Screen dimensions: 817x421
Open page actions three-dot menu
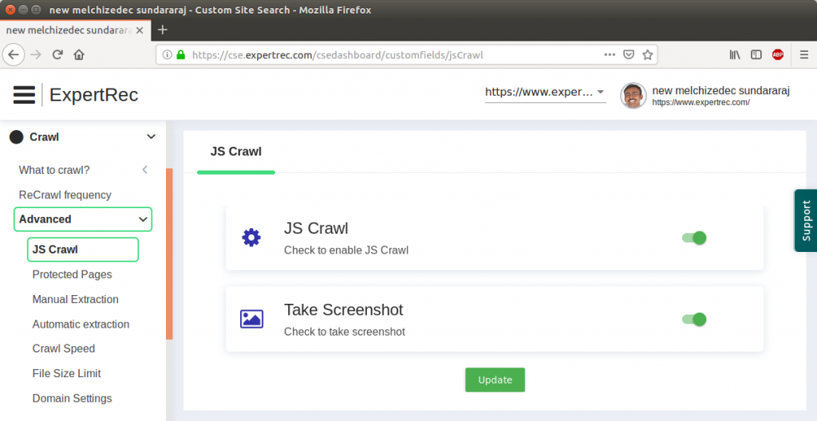click(610, 55)
